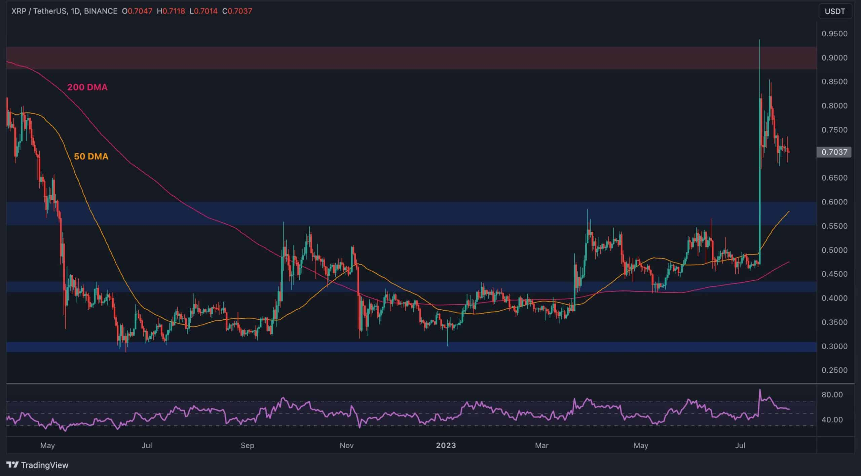
Task: Click the 2023 year label on time axis
Action: click(x=446, y=445)
